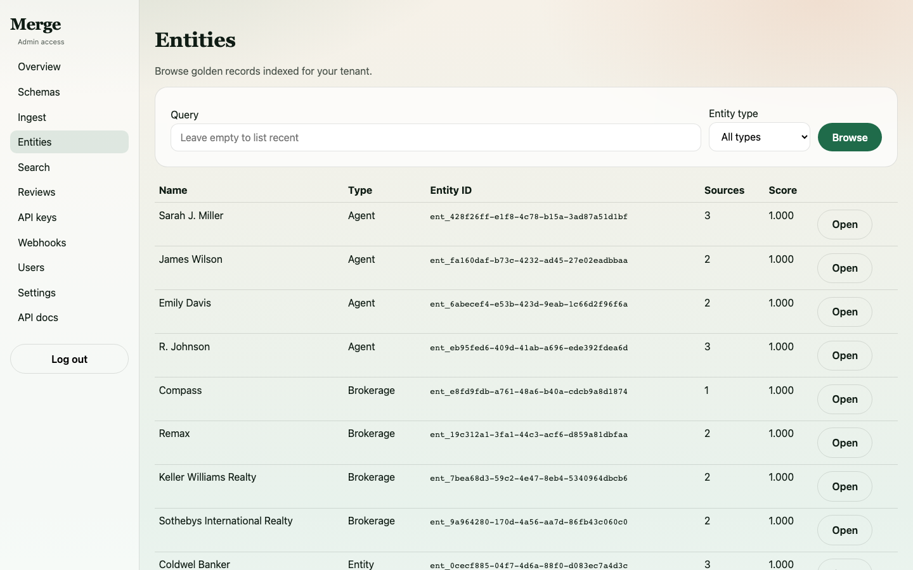The height and width of the screenshot is (570, 913).
Task: Open the Sothebys International Realty entity
Action: point(845,530)
